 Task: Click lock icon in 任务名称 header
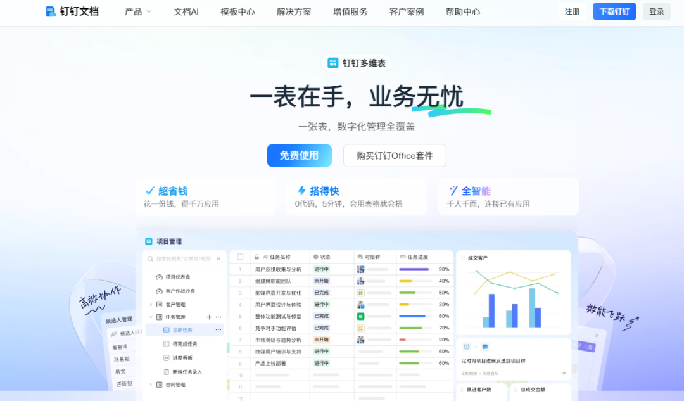click(257, 257)
